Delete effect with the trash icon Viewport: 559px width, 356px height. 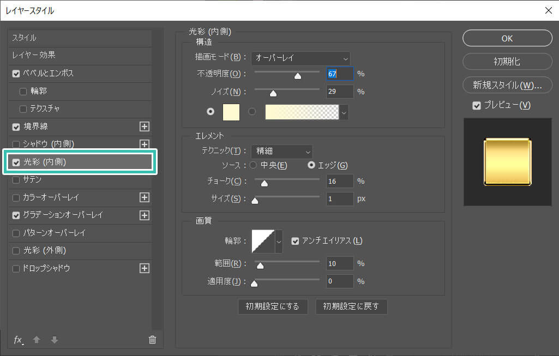click(152, 340)
